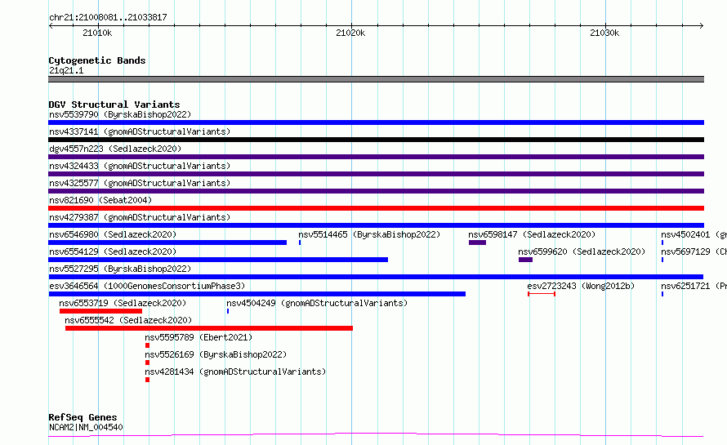Click the nsv6546980 blue bar

pos(167,243)
